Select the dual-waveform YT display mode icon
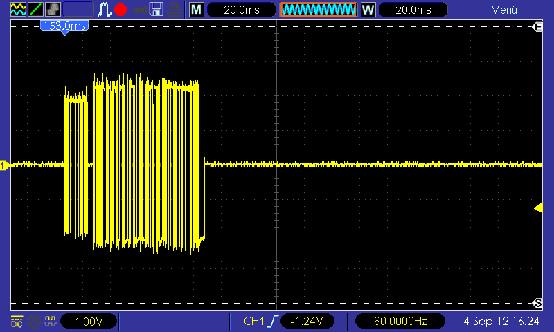554x332 pixels. point(18,10)
